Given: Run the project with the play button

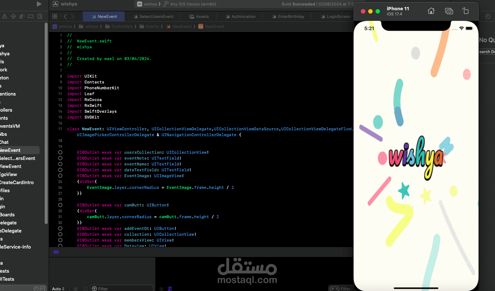Looking at the screenshot, I should [x=39, y=4].
